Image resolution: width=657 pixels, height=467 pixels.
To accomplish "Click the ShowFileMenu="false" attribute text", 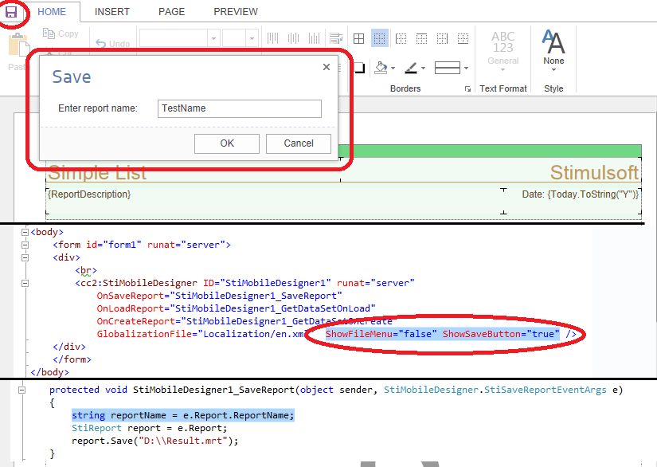I will [x=381, y=334].
